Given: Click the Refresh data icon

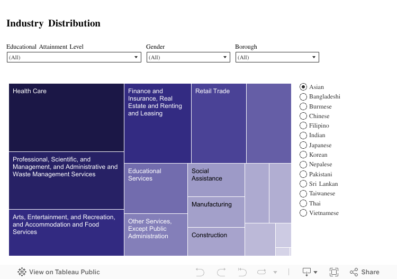Looking at the screenshot, I should pyautogui.click(x=261, y=272).
